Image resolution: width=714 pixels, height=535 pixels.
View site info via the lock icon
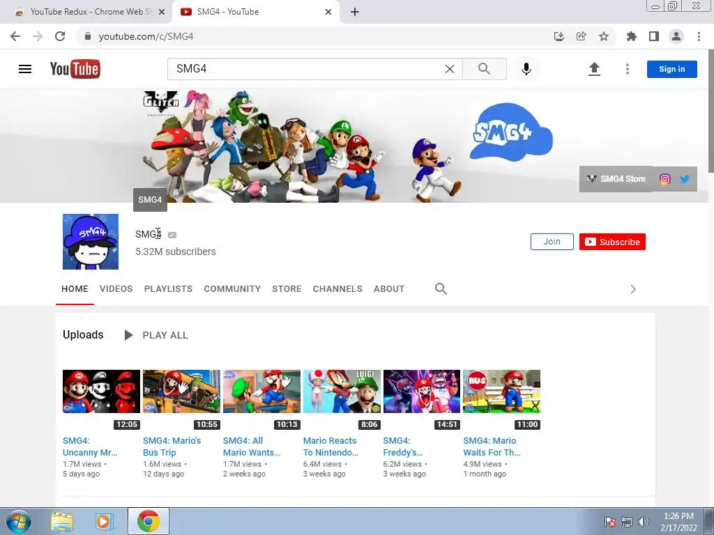[87, 36]
